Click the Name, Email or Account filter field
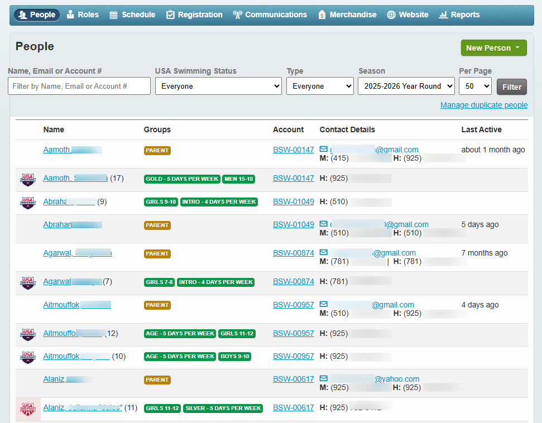Image resolution: width=542 pixels, height=423 pixels. coord(79,86)
